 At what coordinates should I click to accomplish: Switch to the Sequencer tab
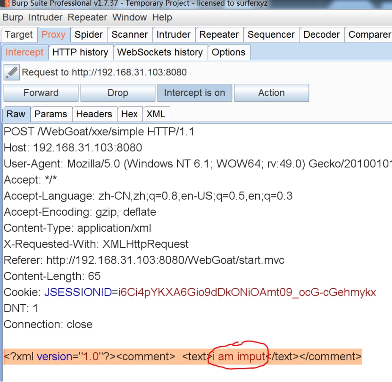(x=271, y=35)
